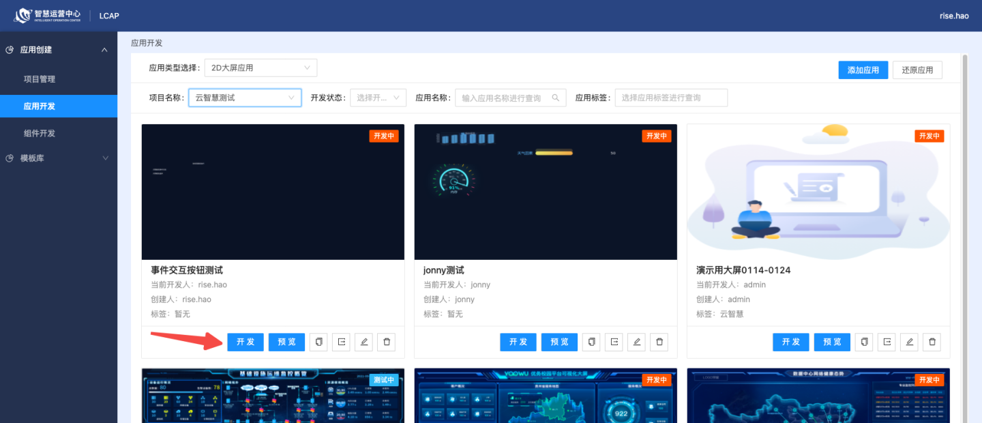Click 开发 for 演示用大屏0114-0124

[x=791, y=342]
